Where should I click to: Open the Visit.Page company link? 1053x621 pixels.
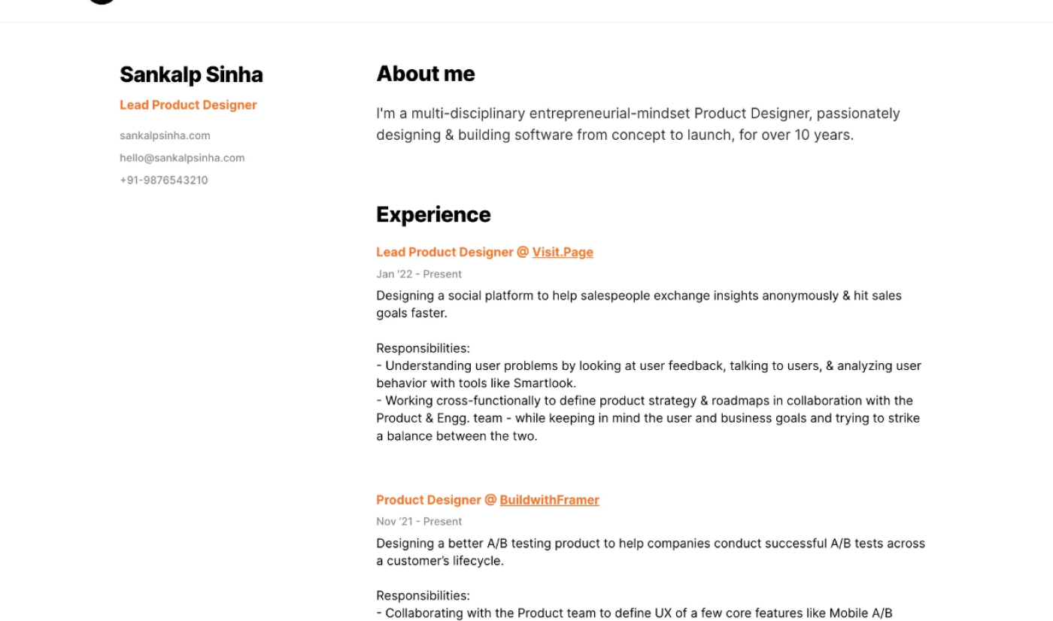[x=563, y=253]
